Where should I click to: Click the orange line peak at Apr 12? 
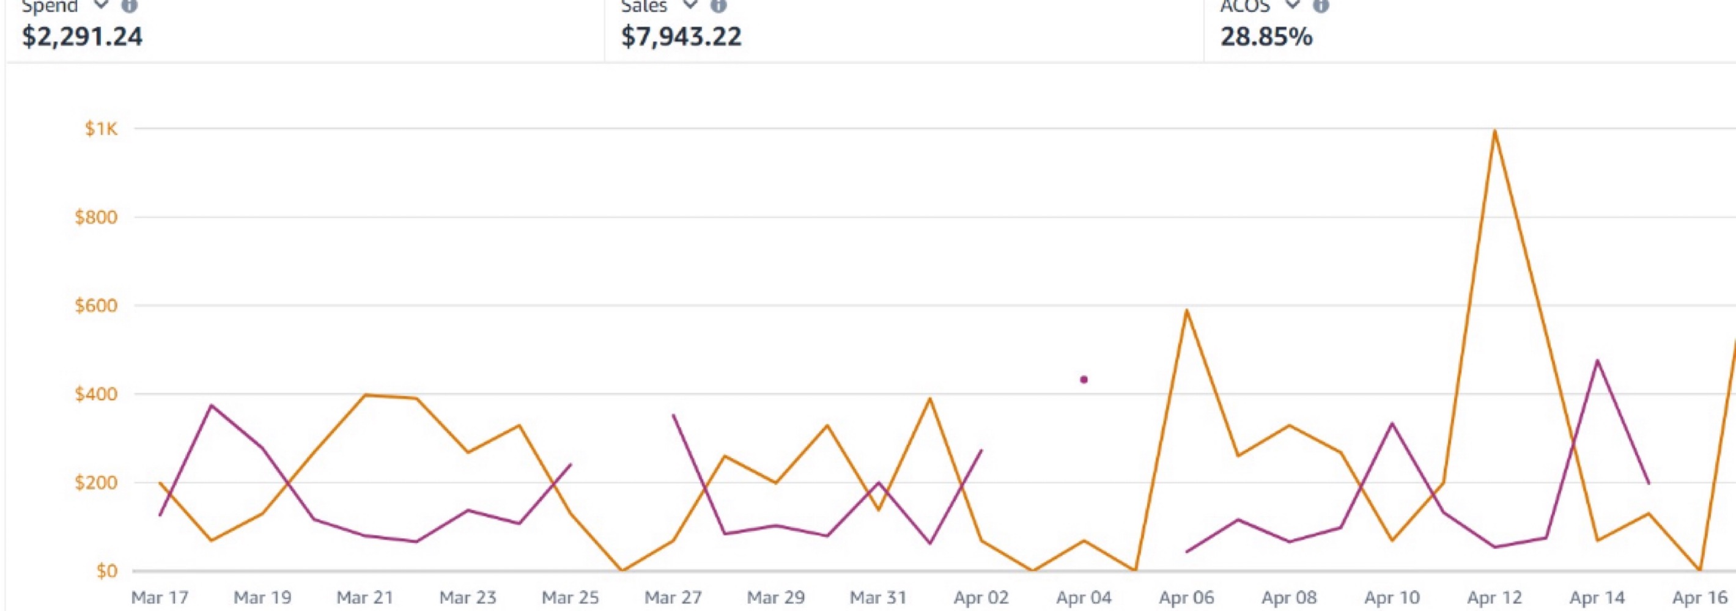(1494, 131)
